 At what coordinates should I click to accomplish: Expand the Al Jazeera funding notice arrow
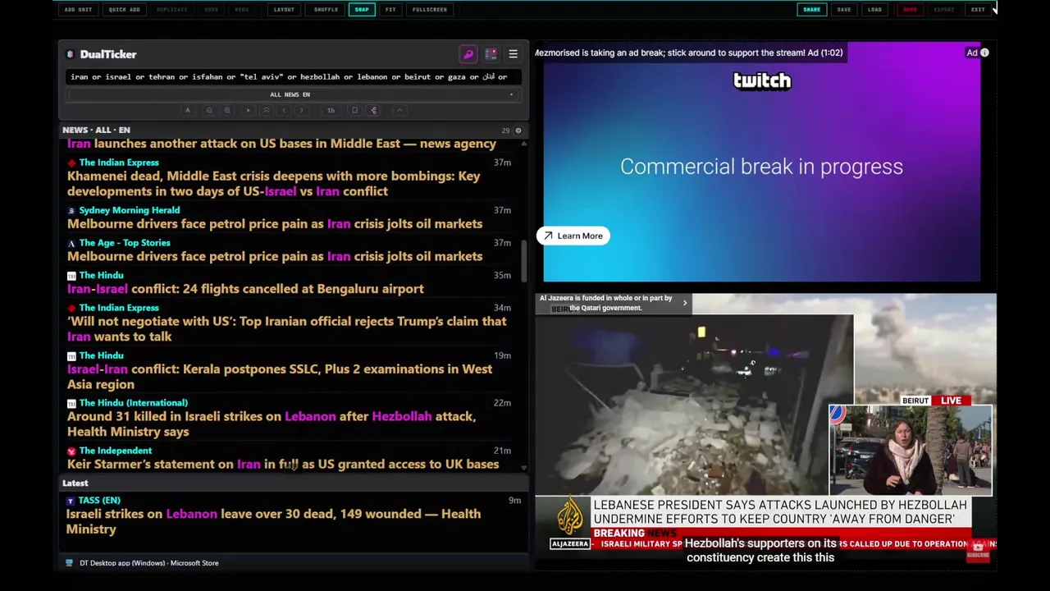click(x=685, y=303)
